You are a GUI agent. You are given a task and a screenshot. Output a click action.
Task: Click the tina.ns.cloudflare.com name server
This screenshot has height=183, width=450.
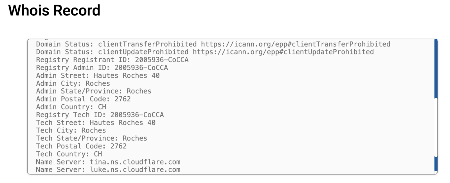[135, 162]
